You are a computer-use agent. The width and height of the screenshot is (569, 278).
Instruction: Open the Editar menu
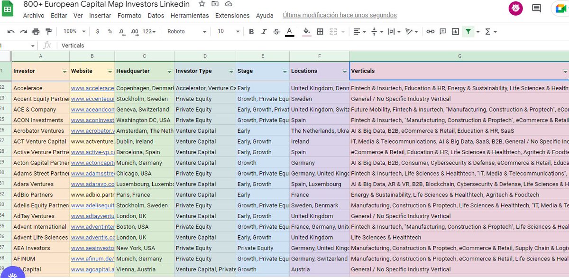[x=59, y=16]
